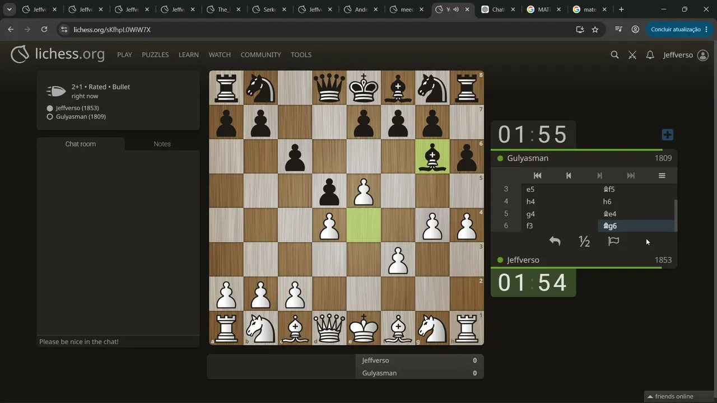Viewport: 717px width, 403px height.
Task: Open the board menu hamburger icon
Action: coord(662,176)
